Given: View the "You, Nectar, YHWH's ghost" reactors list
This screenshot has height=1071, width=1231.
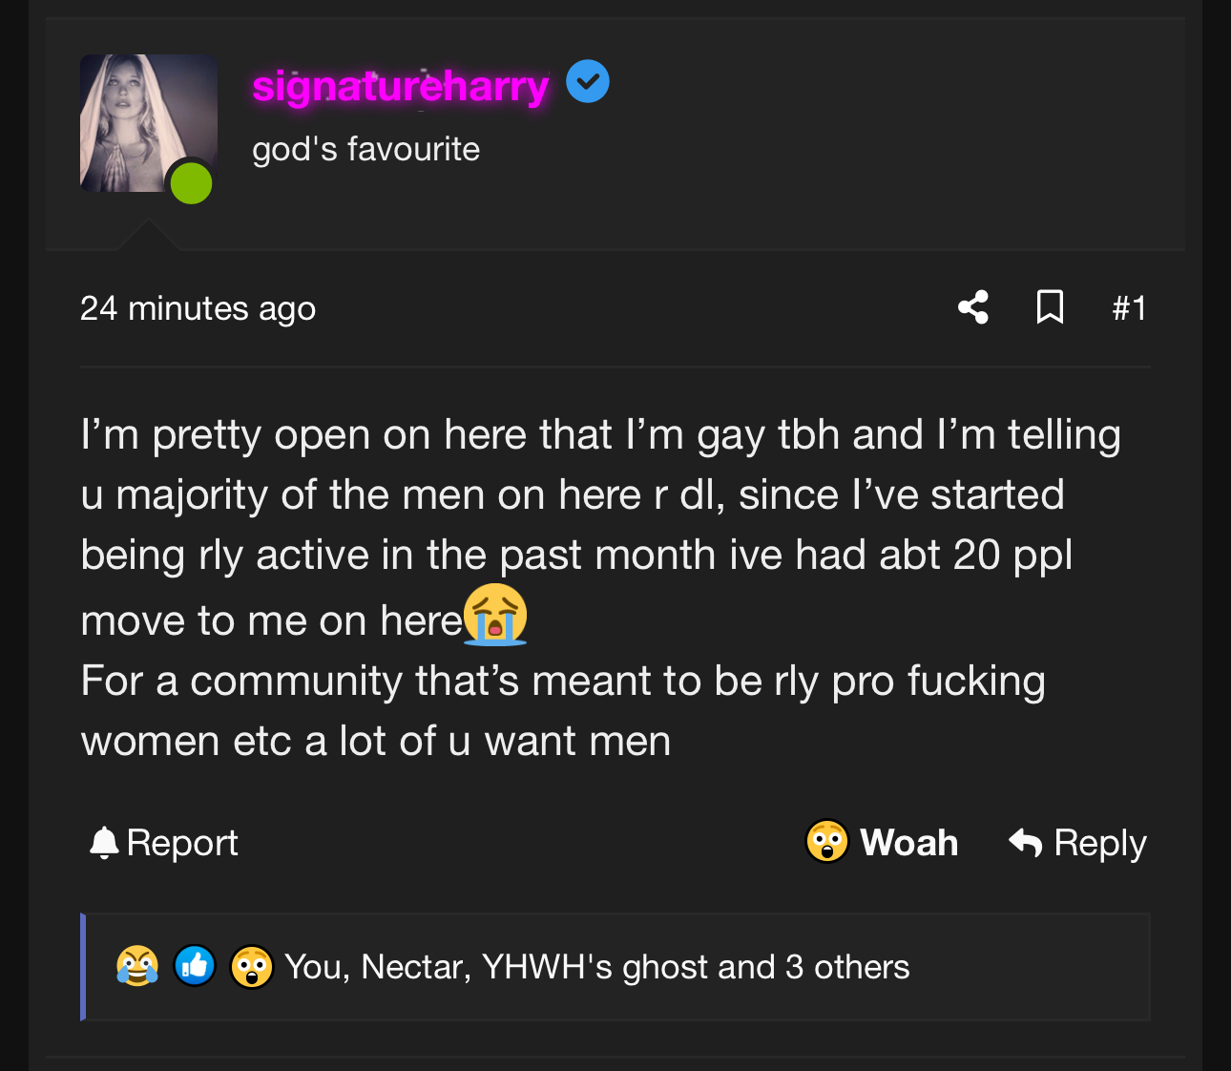Looking at the screenshot, I should coord(596,967).
